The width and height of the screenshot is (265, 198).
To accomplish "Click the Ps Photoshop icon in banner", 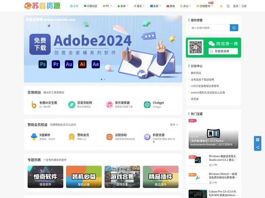I will point(43,64).
